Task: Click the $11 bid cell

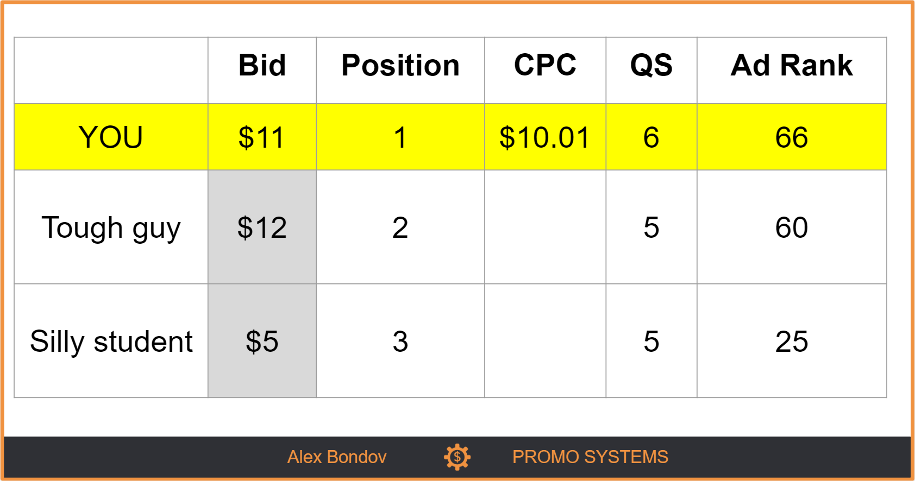Action: coord(262,137)
